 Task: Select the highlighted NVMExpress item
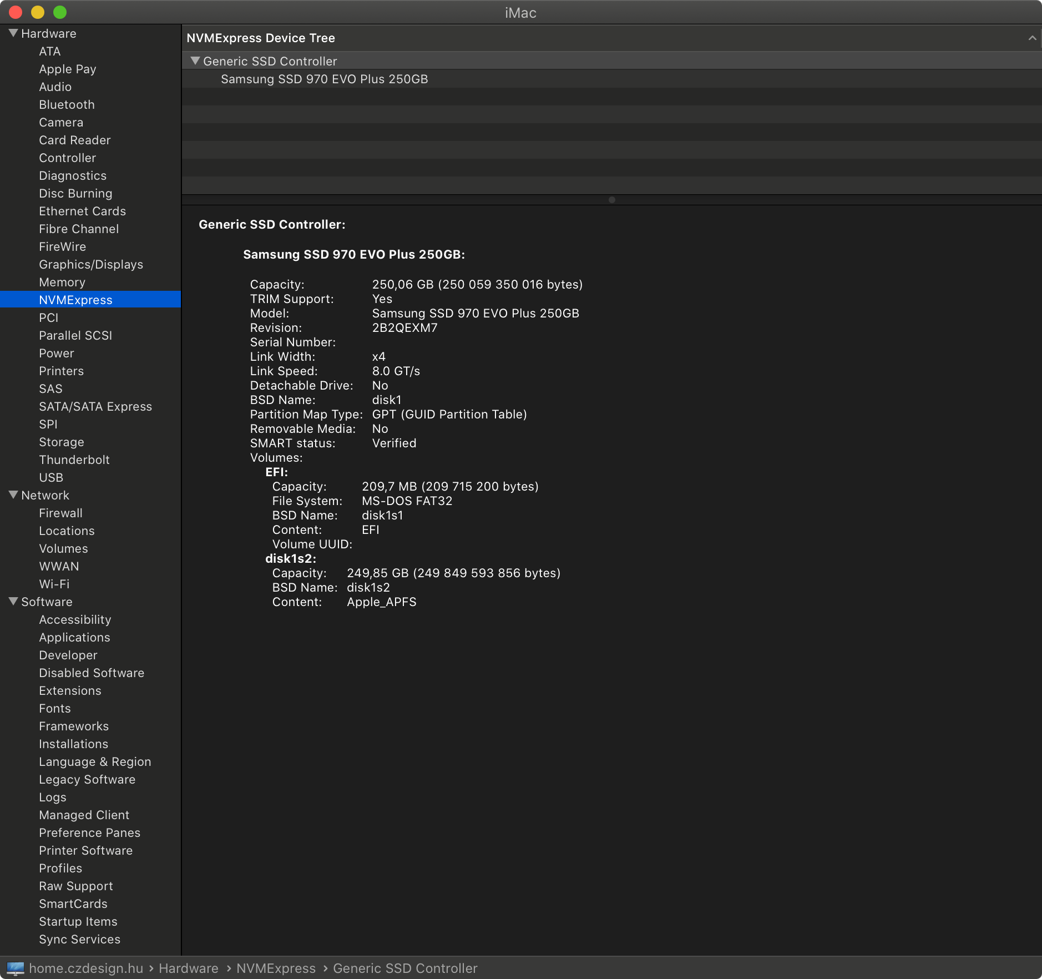90,300
